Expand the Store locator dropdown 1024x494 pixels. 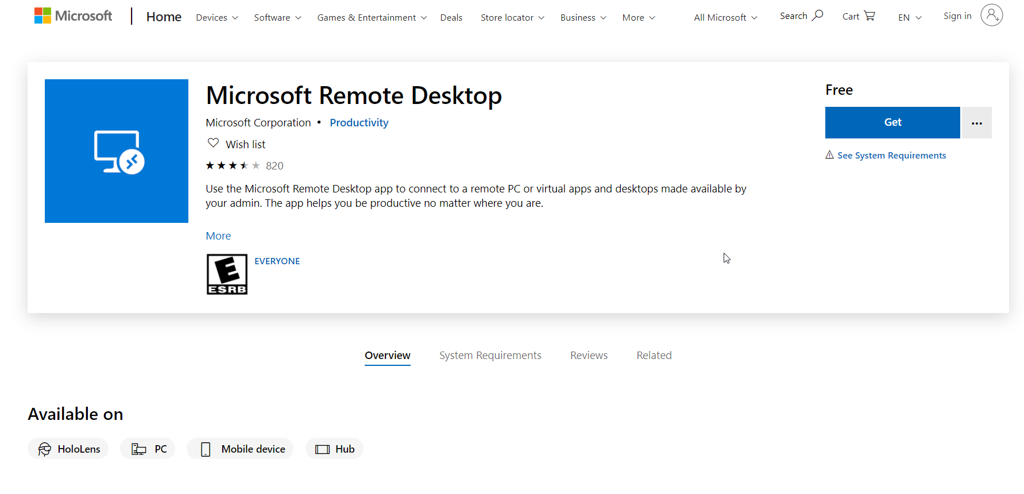[x=512, y=18]
